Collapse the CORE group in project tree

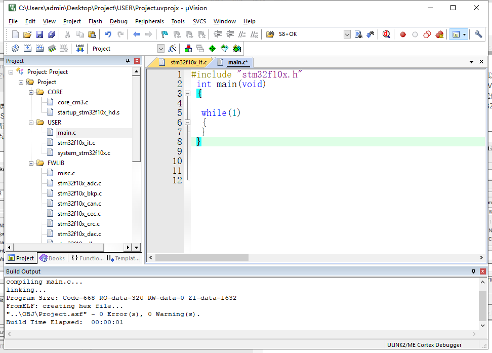pyautogui.click(x=31, y=92)
